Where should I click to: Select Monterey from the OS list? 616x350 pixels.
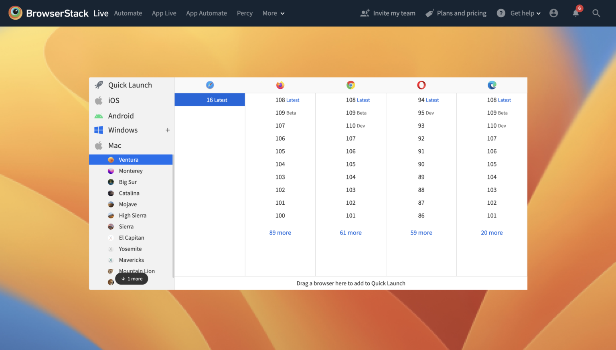tap(131, 171)
